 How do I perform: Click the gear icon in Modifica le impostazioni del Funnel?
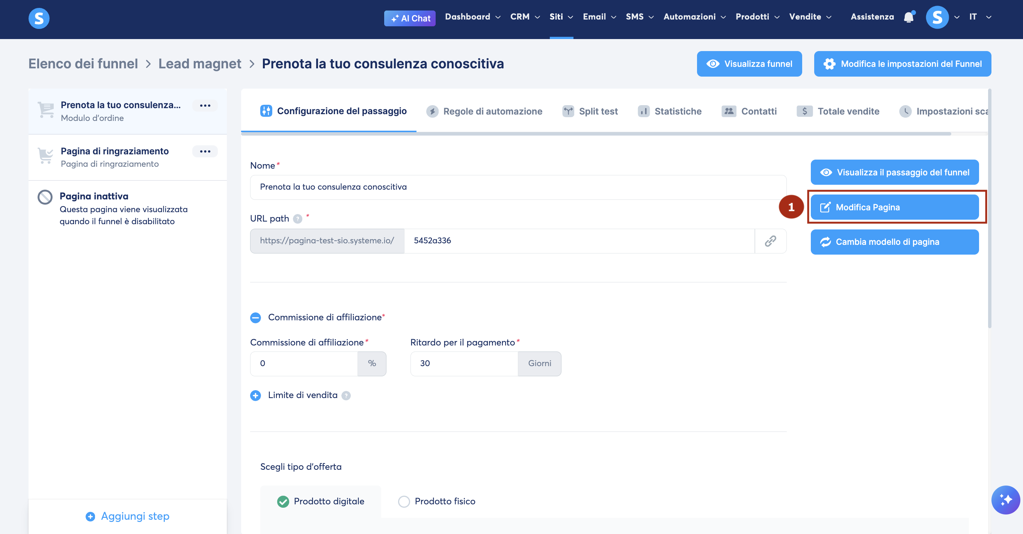click(829, 64)
